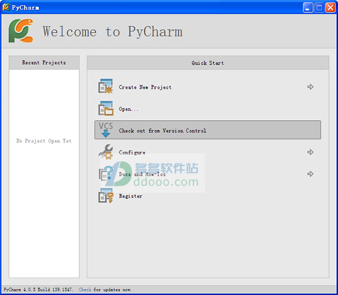Click the VCS checkout arrow icon
338x295 pixels.
pyautogui.click(x=106, y=130)
